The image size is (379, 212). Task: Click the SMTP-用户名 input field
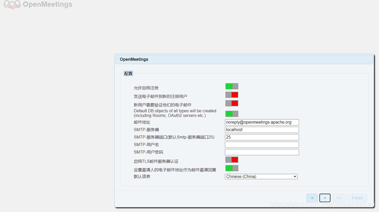(x=262, y=145)
